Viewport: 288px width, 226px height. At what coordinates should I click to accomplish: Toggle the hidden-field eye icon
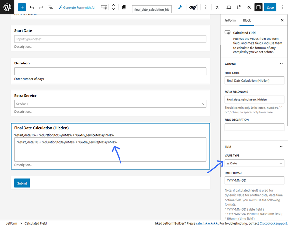tap(193, 7)
